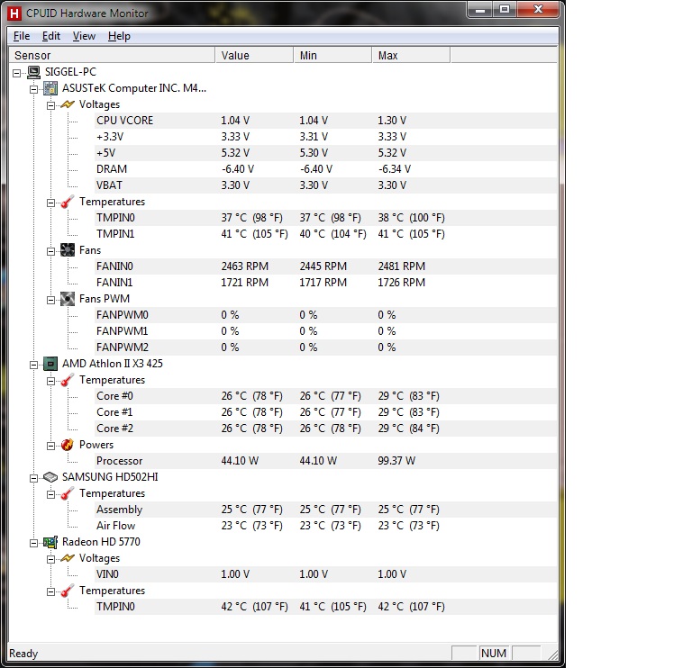Select the VIN0 voltage row
692x668 pixels.
325,574
